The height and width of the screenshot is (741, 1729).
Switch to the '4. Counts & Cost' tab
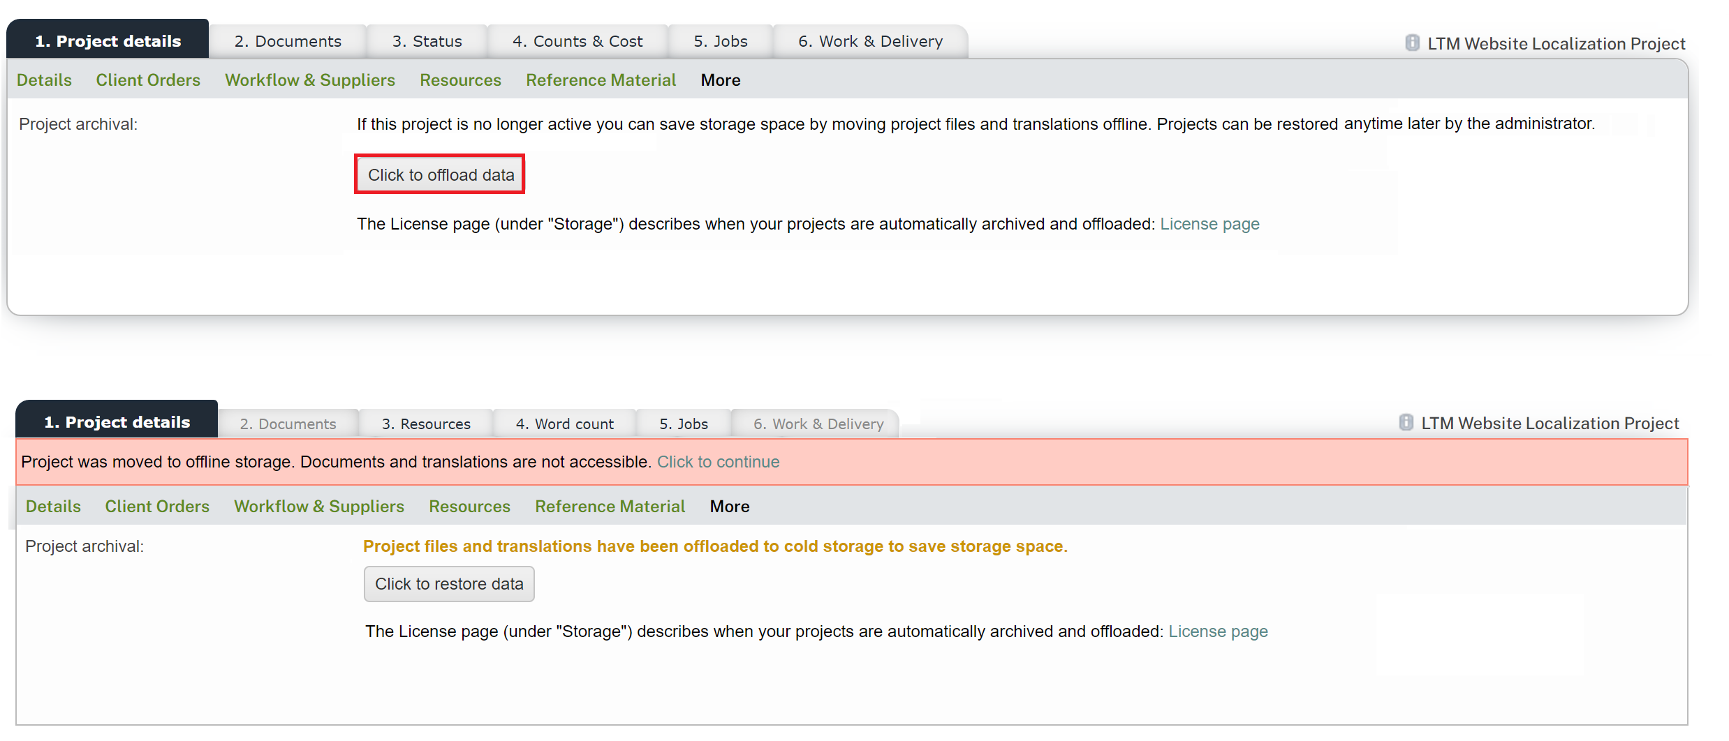pyautogui.click(x=577, y=42)
